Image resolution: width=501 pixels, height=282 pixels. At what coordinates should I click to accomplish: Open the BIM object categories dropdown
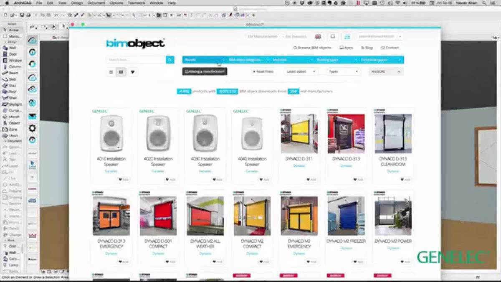pyautogui.click(x=249, y=60)
